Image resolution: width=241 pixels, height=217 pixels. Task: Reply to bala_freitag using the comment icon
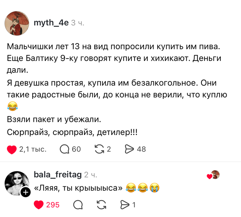78,205
